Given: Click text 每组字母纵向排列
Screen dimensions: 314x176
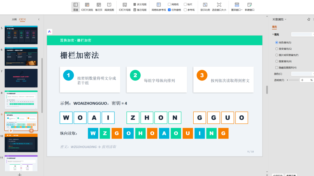Looking at the screenshot, I should [x=159, y=81].
